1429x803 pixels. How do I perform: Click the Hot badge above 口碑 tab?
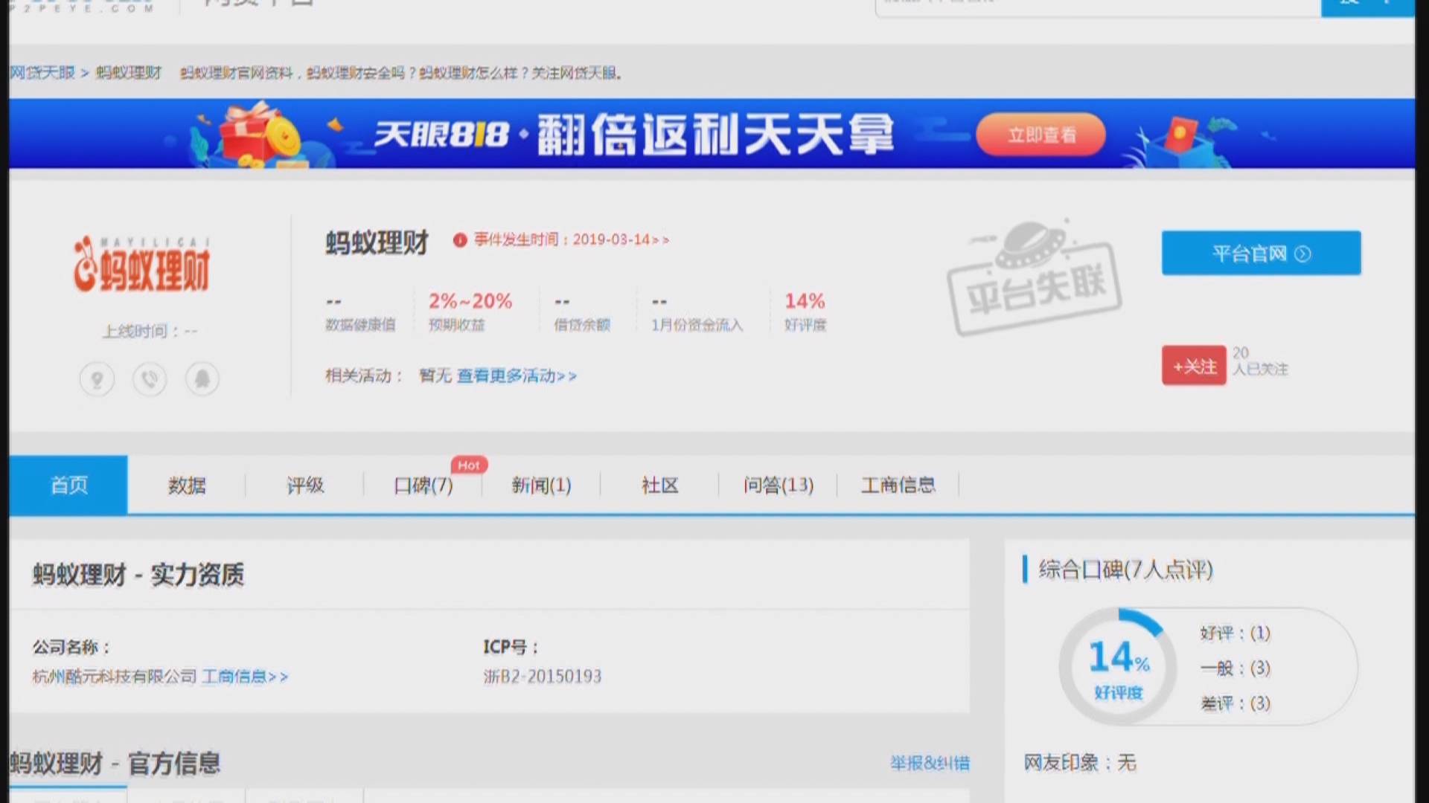click(x=469, y=465)
